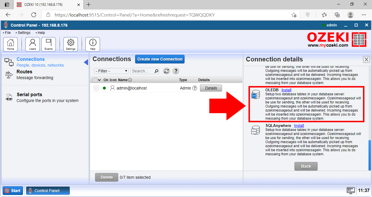
Task: Toggle the select-all connections checkbox
Action: (x=95, y=80)
